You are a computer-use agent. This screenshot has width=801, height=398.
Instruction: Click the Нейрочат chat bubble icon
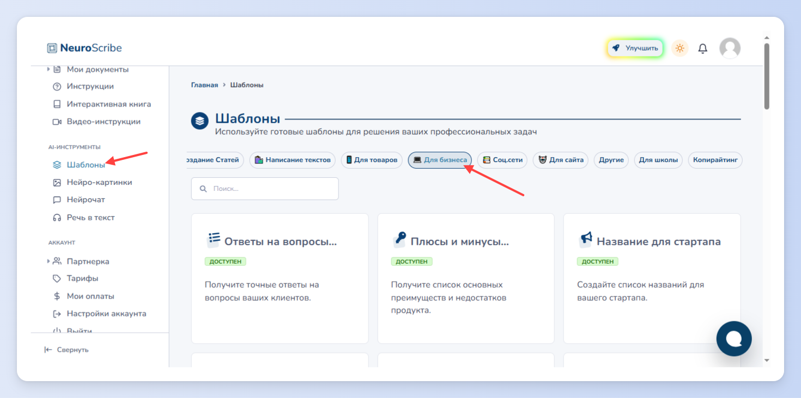[x=57, y=200]
